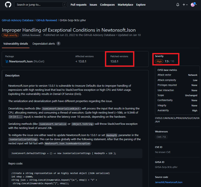
Task: Click the NuGet package icon beside Newtonsoft.Json
Action: click(x=7, y=61)
